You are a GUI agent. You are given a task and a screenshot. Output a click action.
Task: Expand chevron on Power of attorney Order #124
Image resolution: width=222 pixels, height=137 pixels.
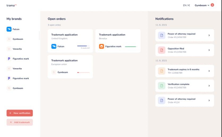click(x=209, y=101)
